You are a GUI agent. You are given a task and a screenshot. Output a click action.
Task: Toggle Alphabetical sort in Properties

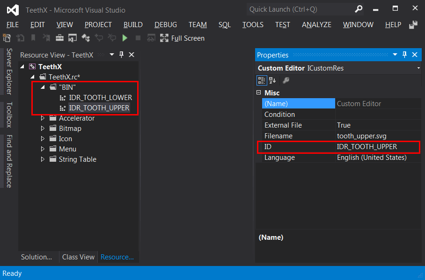click(272, 80)
